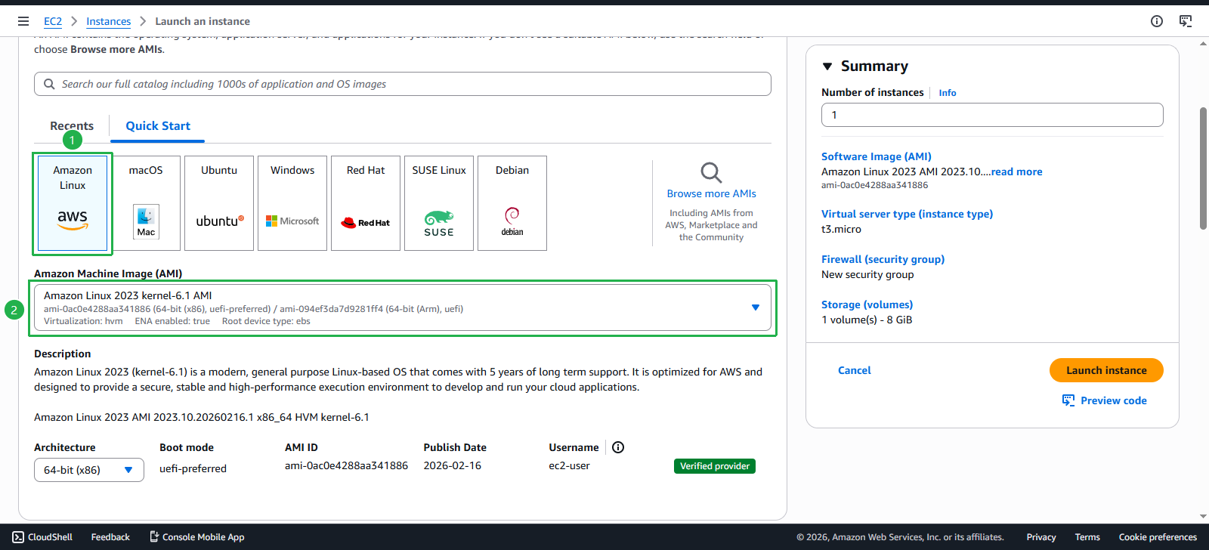This screenshot has height=550, width=1209.
Task: Open the Privacy footer link
Action: pyautogui.click(x=1041, y=537)
